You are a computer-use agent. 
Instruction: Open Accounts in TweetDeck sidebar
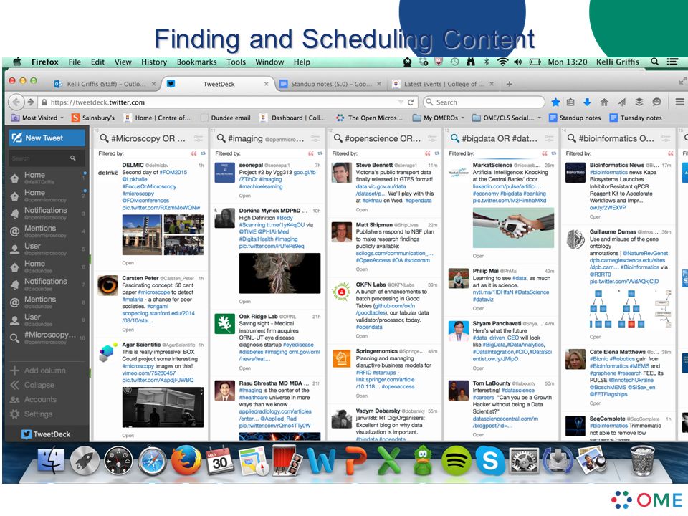coord(34,400)
